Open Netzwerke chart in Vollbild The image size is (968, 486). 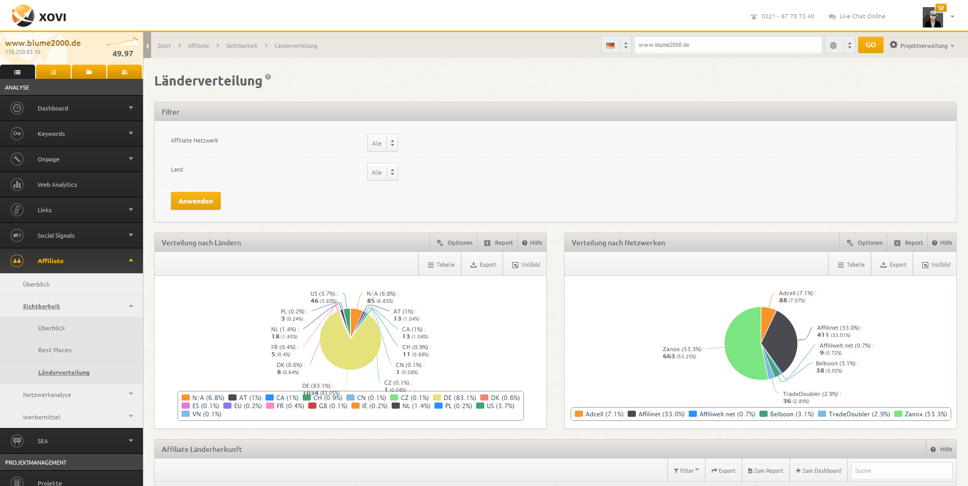tap(935, 265)
